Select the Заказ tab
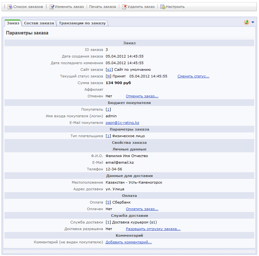Screen dimensions: 259x256 point(13,23)
